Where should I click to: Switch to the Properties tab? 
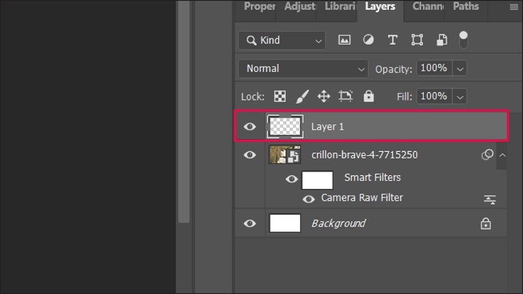[260, 7]
